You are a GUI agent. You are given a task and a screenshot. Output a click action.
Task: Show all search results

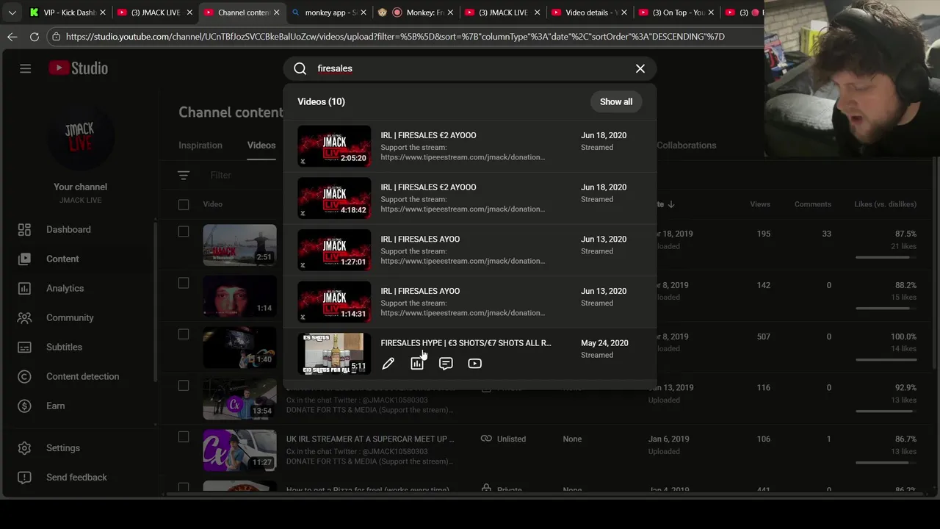click(x=616, y=101)
